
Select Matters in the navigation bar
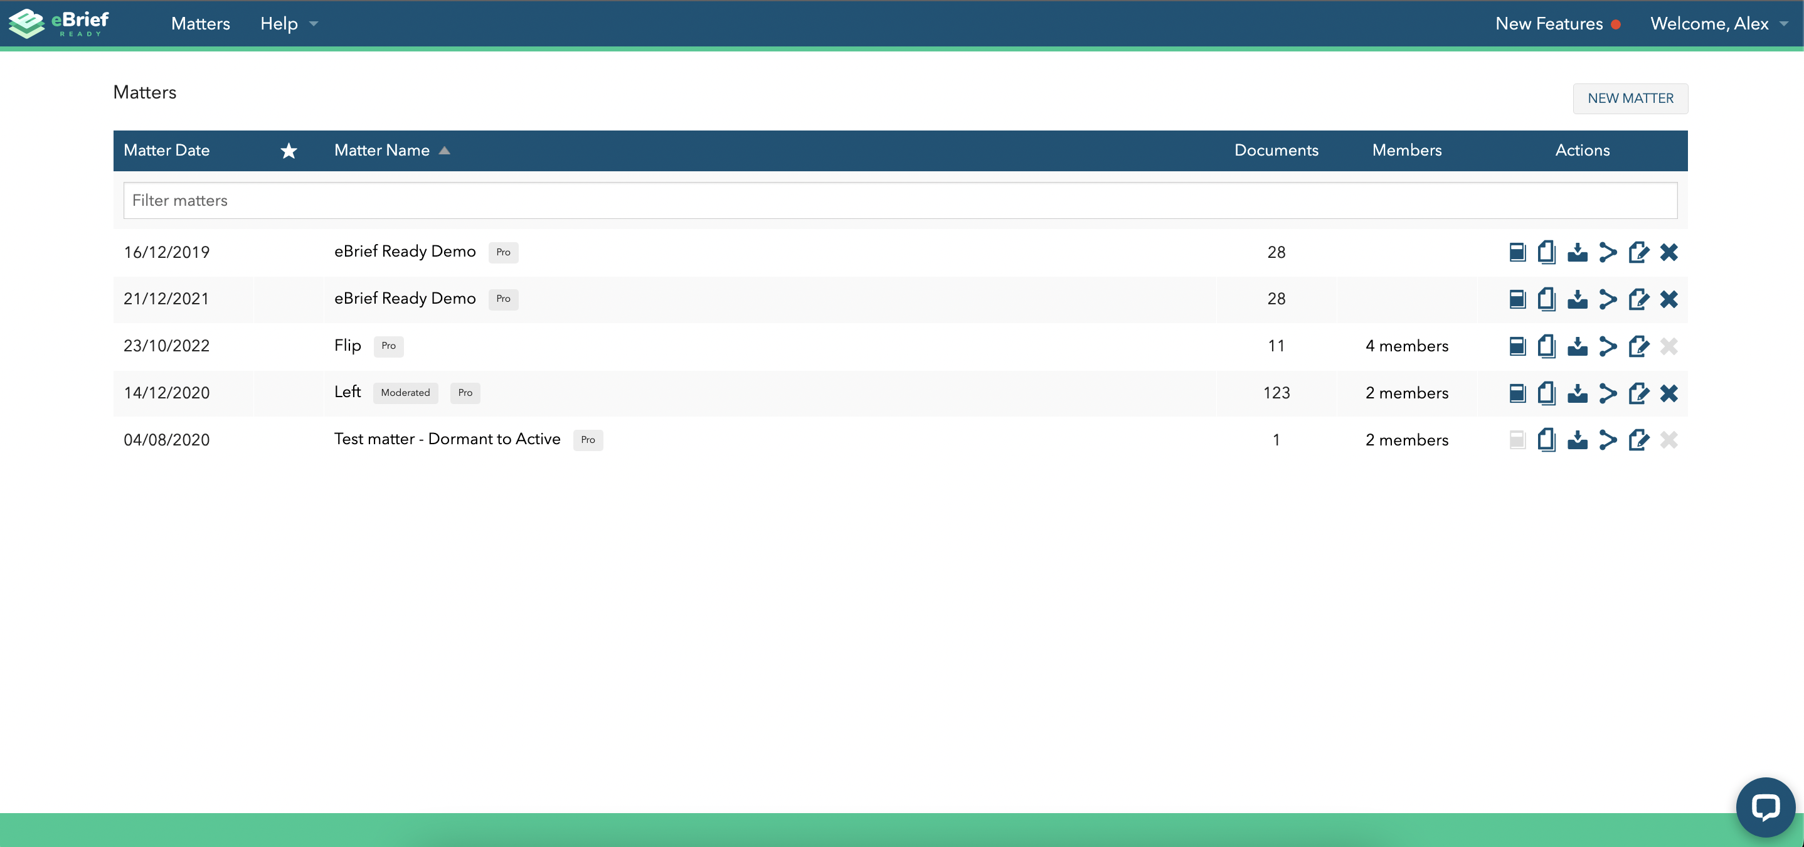pyautogui.click(x=200, y=23)
